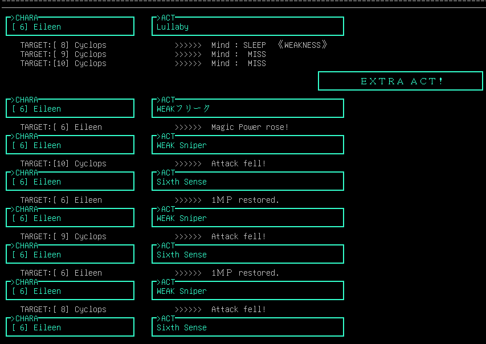Click the MISS result for [9] Cyclops

click(256, 54)
